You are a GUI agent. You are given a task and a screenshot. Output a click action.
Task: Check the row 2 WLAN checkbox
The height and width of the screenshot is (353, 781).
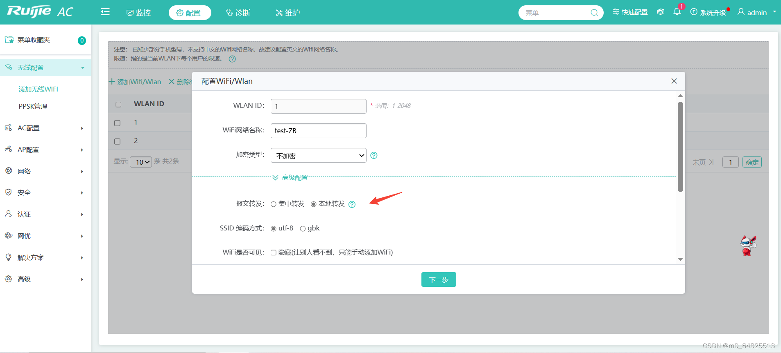[117, 141]
